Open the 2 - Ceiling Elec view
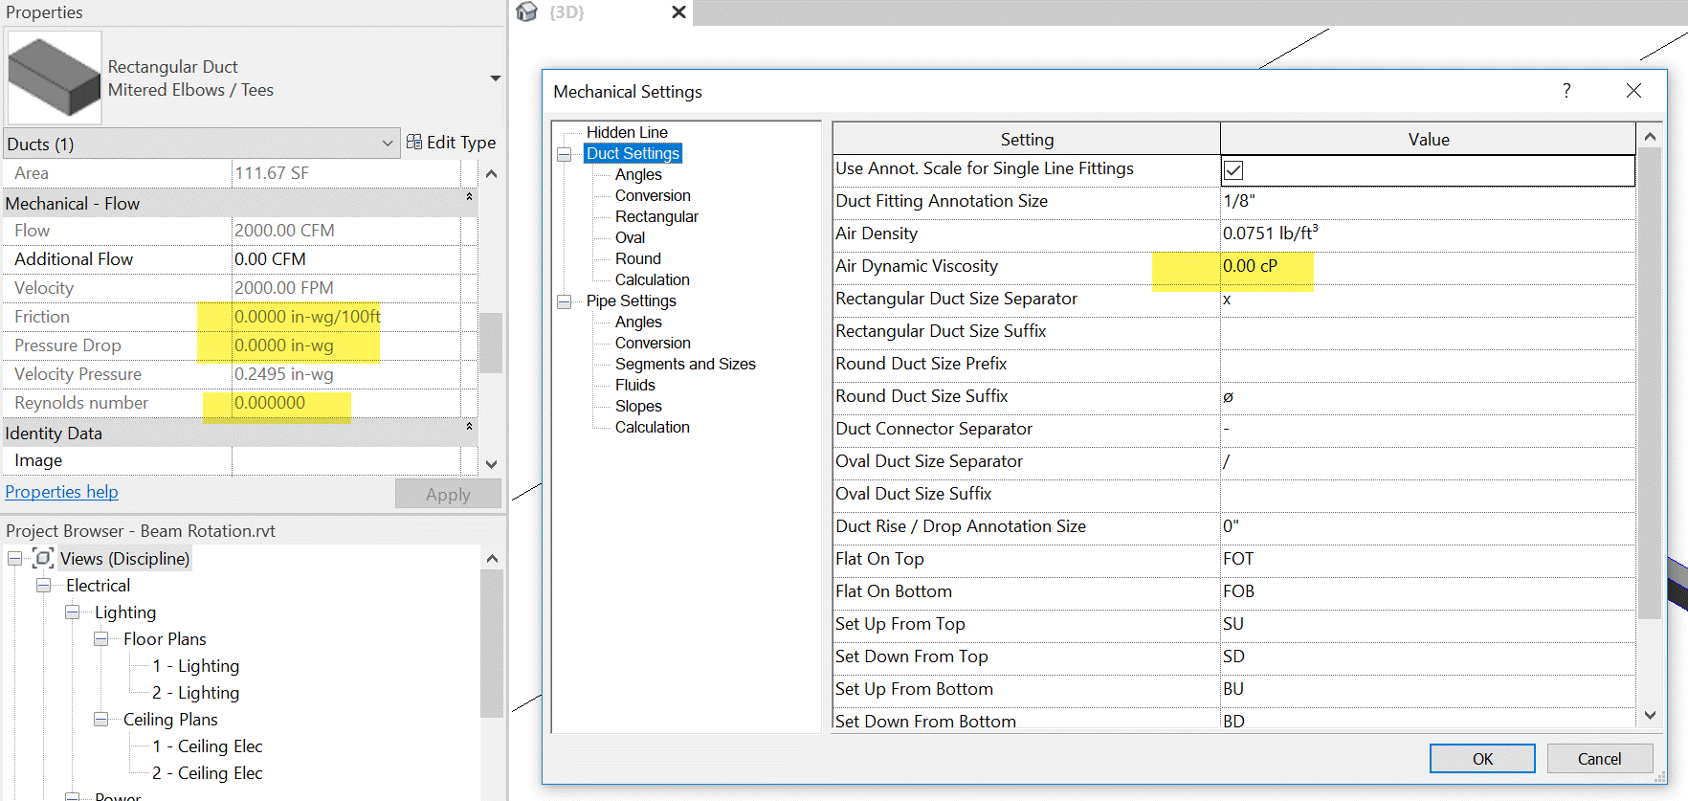This screenshot has height=801, width=1688. 208,772
